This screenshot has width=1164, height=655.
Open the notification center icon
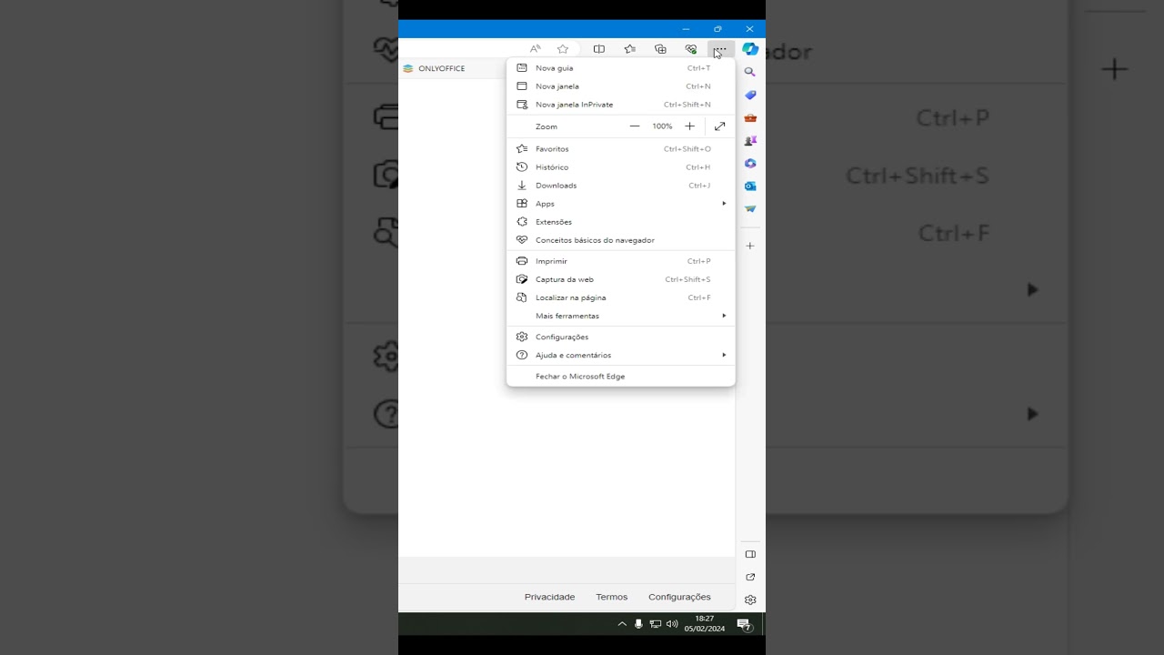pyautogui.click(x=744, y=624)
